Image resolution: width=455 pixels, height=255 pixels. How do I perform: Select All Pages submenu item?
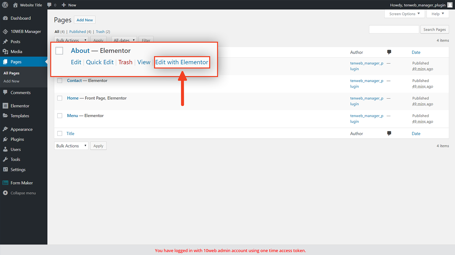(11, 73)
